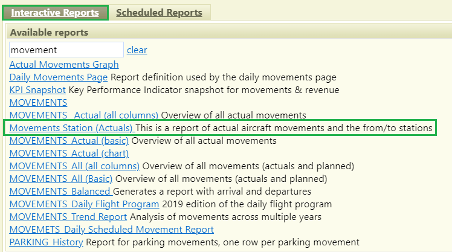Open the Scheduled Reports tab
Screen dimensions: 452x252
click(x=159, y=13)
